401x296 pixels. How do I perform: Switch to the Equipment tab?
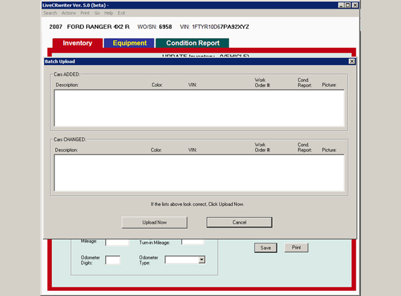coord(130,43)
